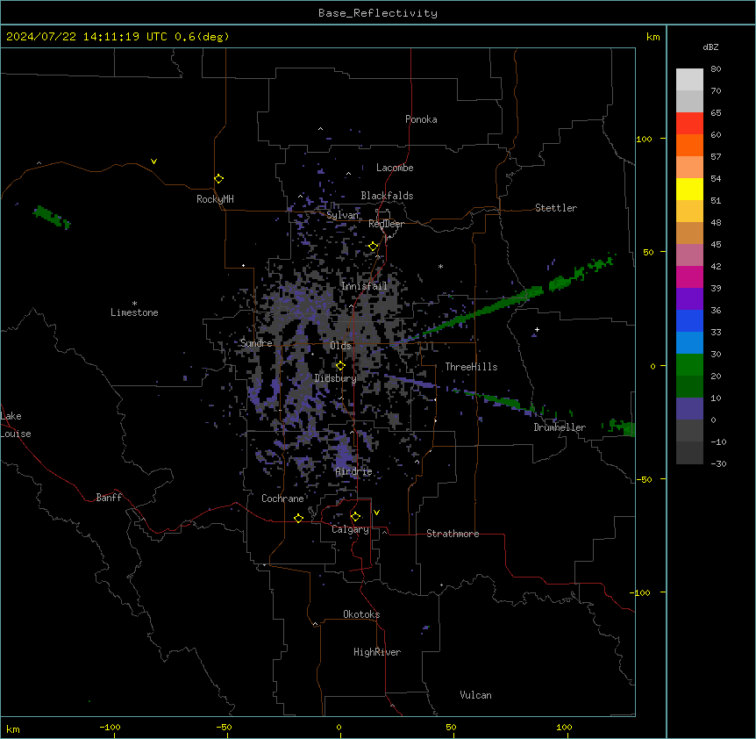Click the yellow diamond marker below Cochrane
The height and width of the screenshot is (739, 756).
pyautogui.click(x=298, y=518)
